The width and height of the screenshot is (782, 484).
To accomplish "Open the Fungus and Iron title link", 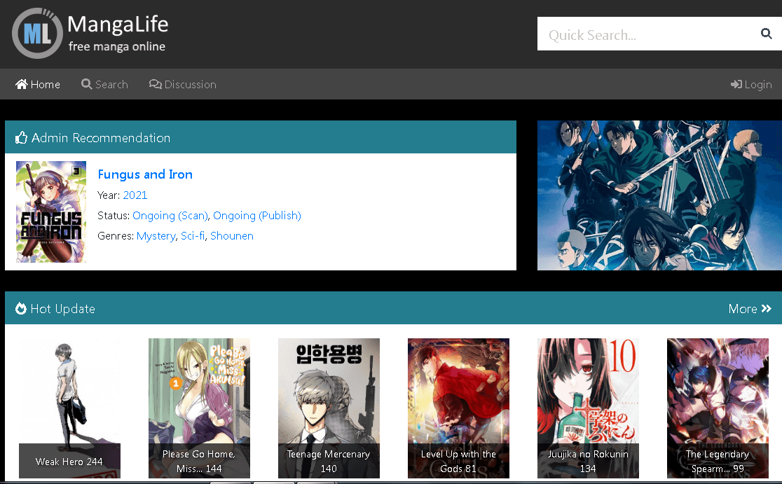I will pos(144,174).
